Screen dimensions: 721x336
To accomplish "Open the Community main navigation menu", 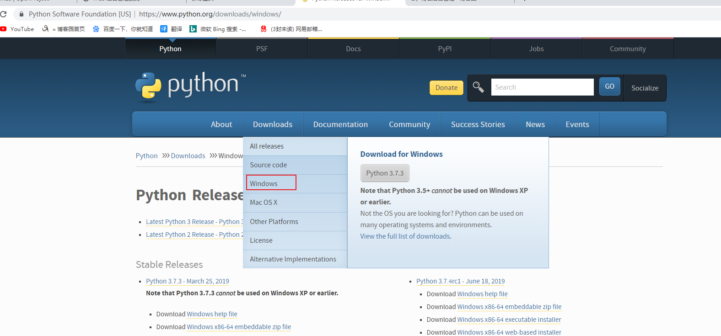I will (x=409, y=124).
